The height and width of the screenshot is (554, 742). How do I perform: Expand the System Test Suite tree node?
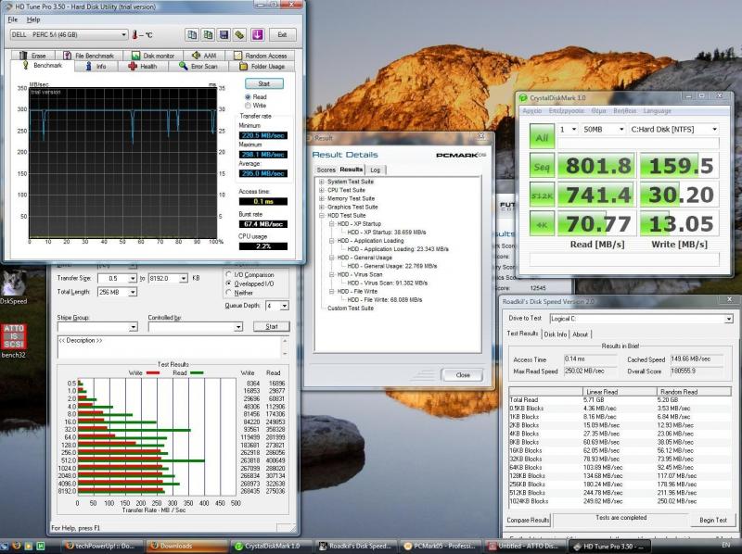(321, 182)
